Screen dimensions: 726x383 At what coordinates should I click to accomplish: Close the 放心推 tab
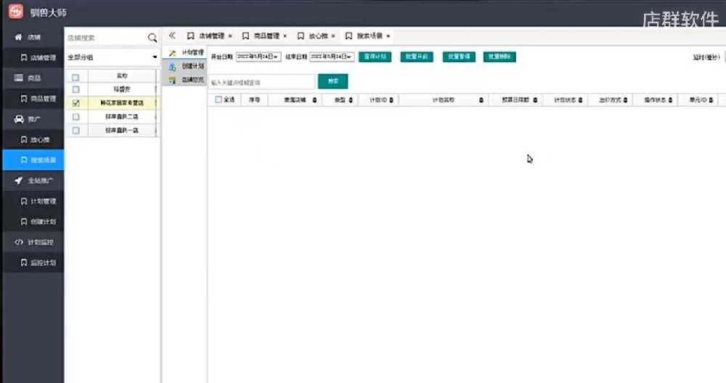[x=333, y=36]
